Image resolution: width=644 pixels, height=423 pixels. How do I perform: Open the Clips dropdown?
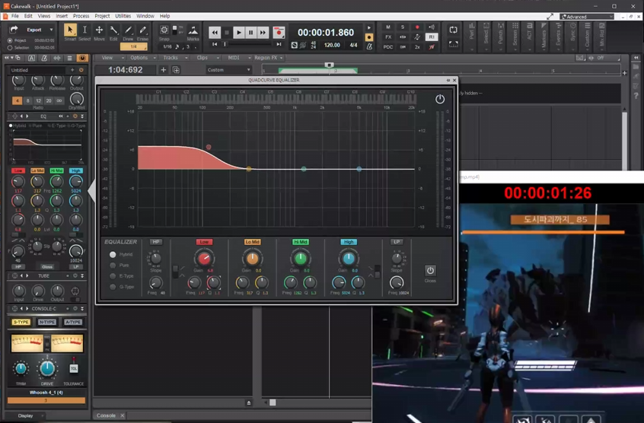(205, 58)
